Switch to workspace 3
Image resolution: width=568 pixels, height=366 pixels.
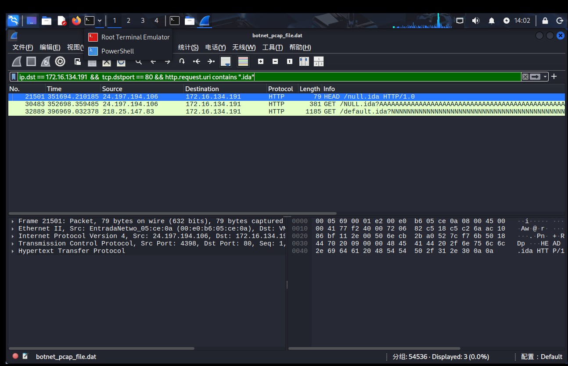(x=142, y=21)
